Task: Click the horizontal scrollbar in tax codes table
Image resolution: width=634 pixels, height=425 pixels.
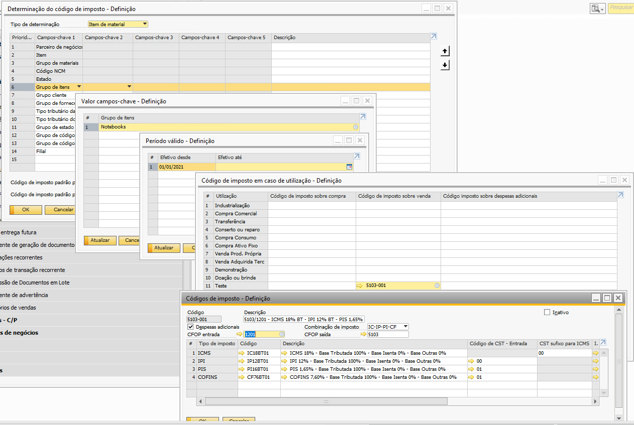Action: tap(327, 401)
